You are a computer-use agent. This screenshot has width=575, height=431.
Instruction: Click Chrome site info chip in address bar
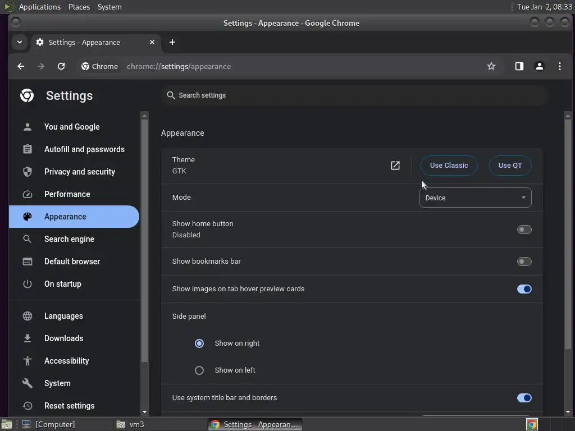pos(100,66)
